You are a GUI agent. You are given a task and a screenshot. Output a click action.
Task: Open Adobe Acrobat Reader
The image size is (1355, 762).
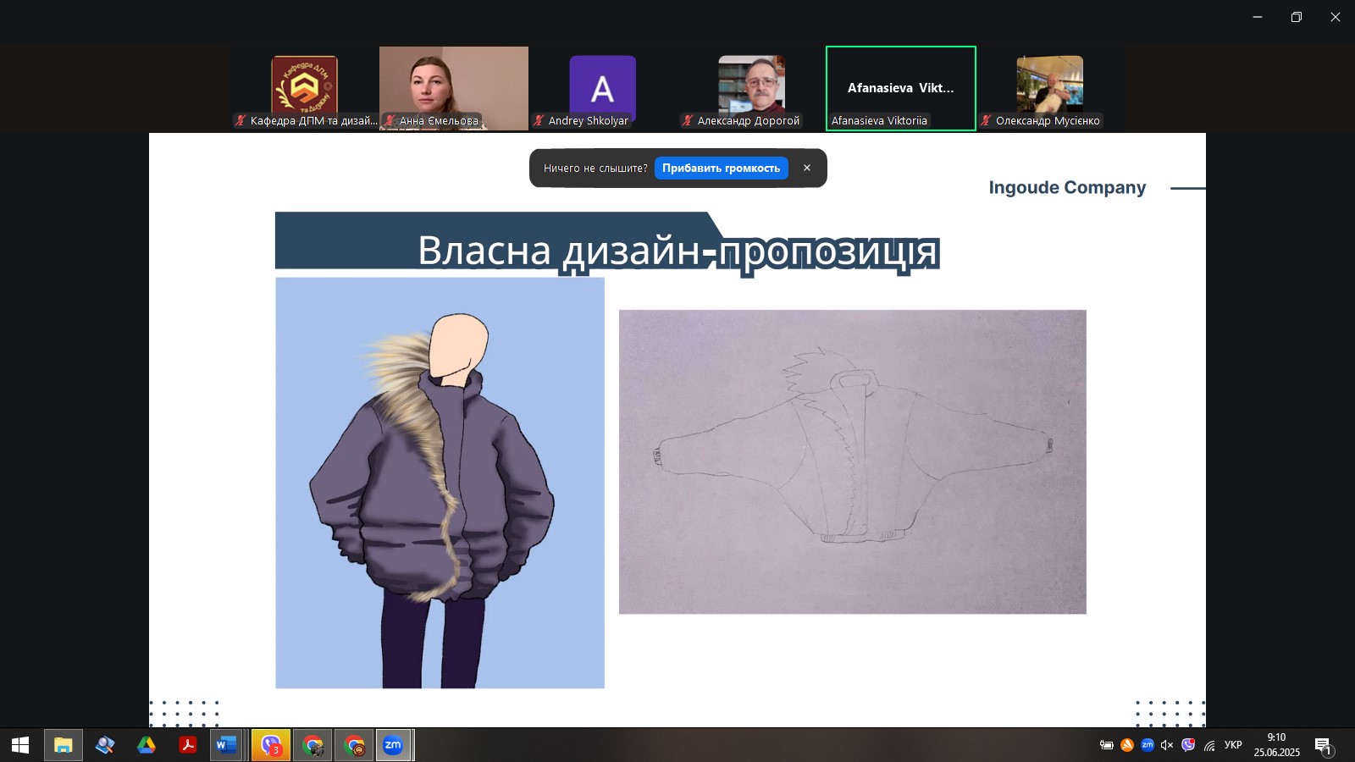click(x=188, y=746)
